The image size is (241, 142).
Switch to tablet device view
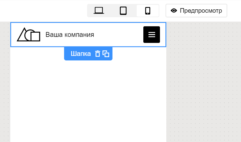[123, 11]
